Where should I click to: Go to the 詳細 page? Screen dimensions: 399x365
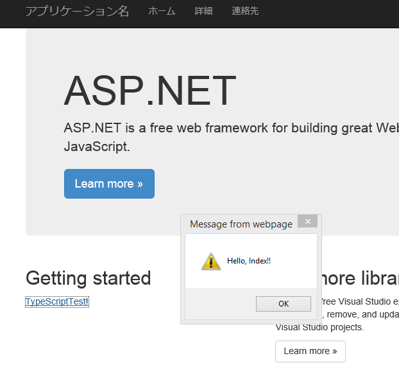203,11
